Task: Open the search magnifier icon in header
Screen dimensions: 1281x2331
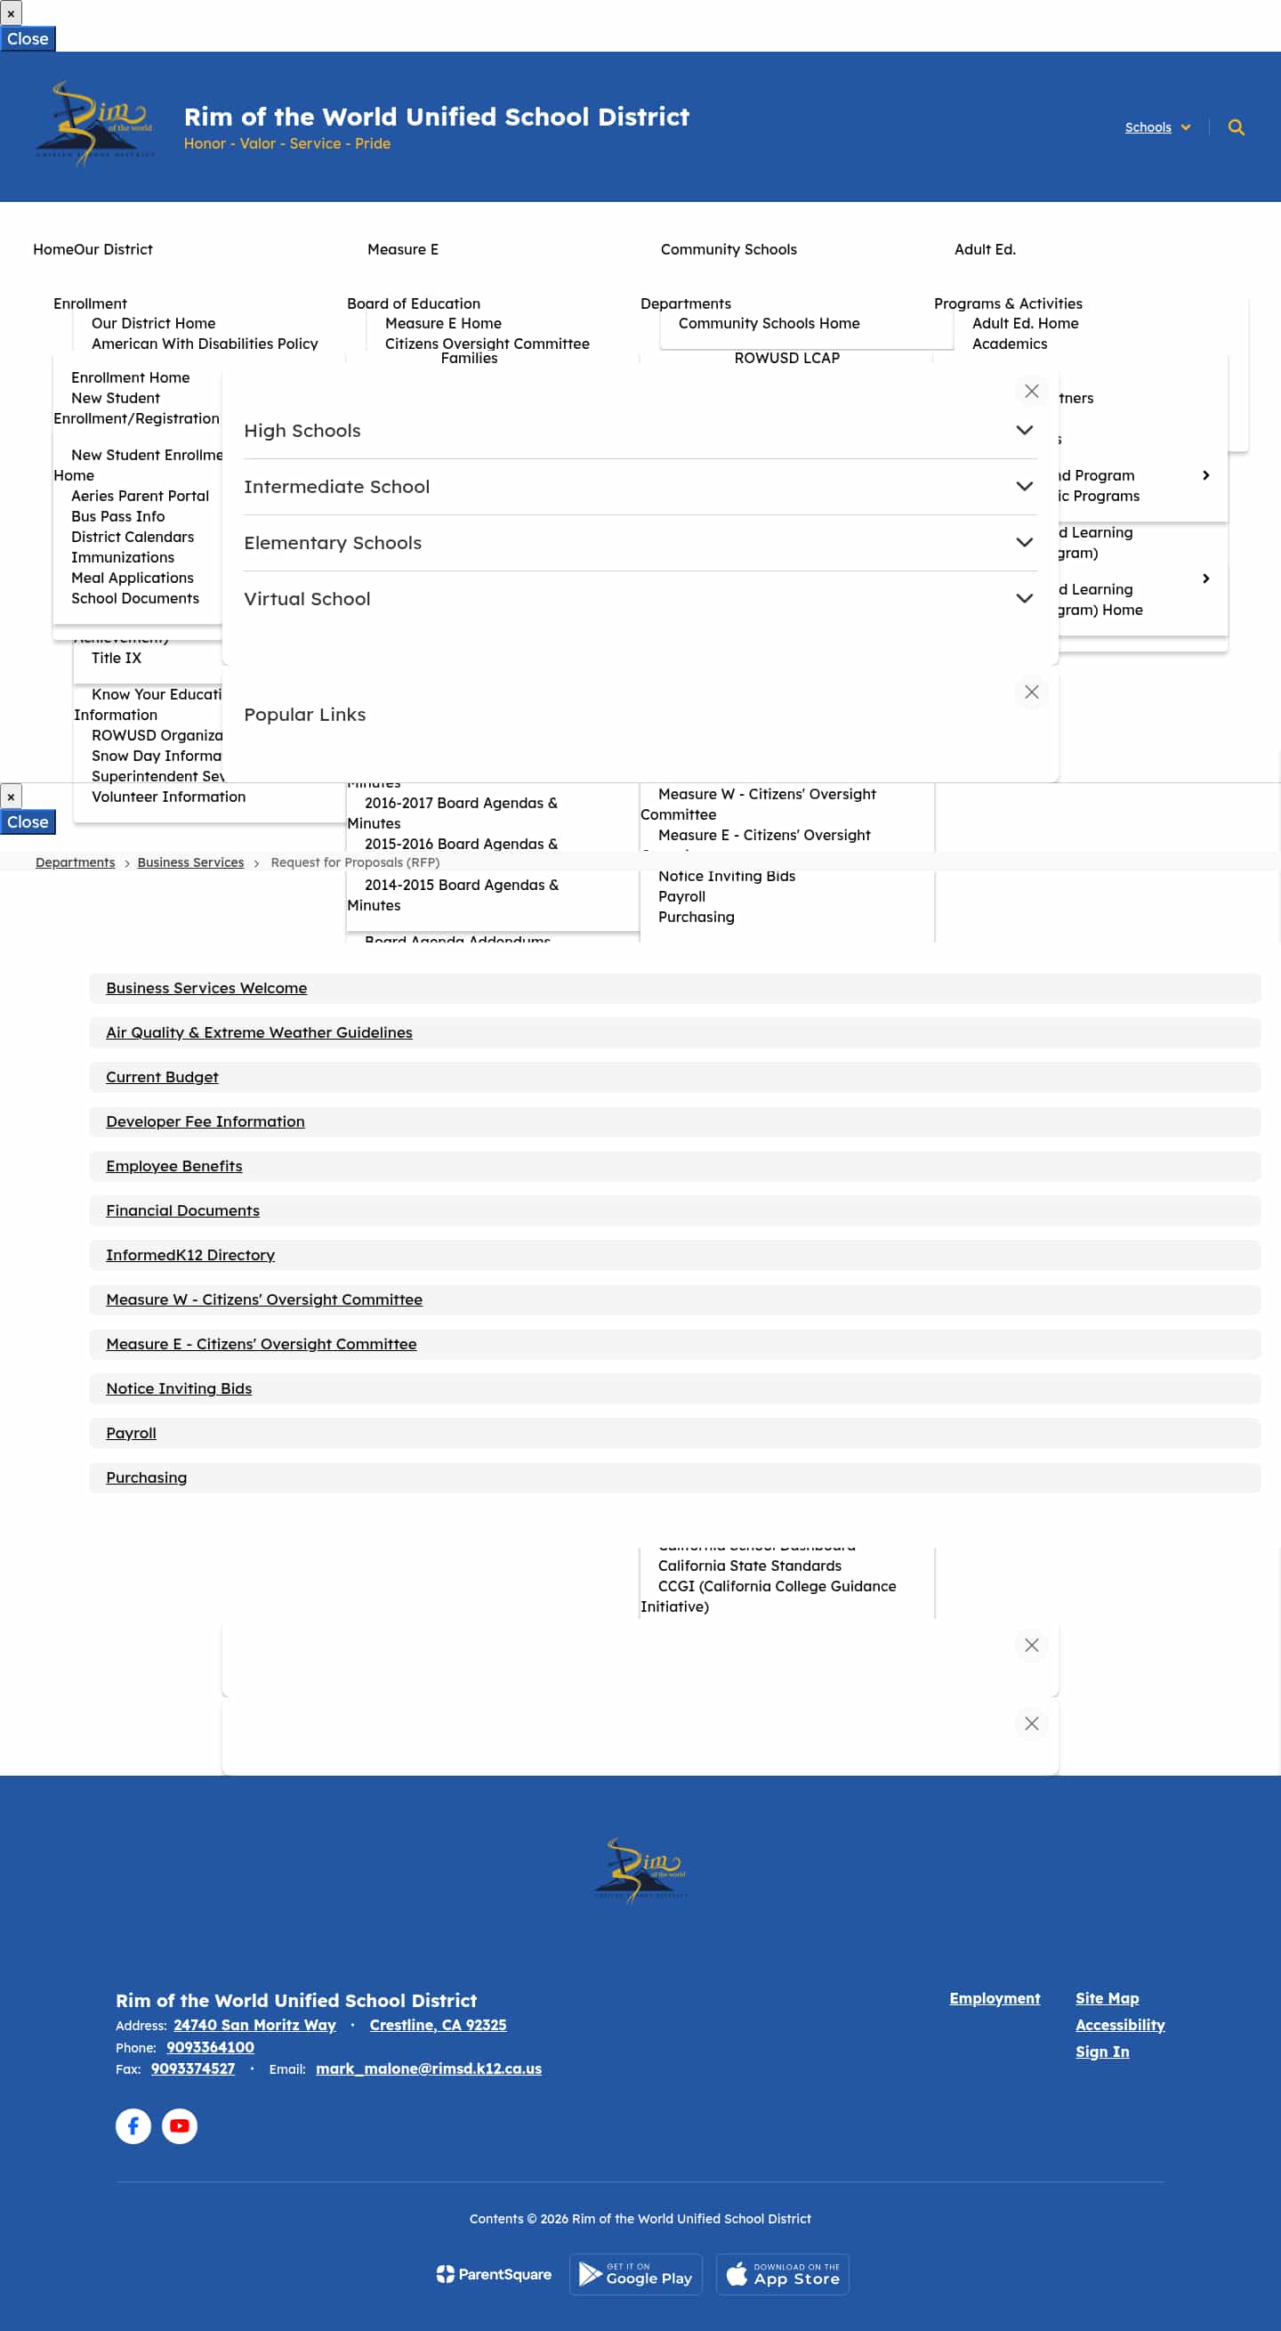Action: coord(1236,127)
